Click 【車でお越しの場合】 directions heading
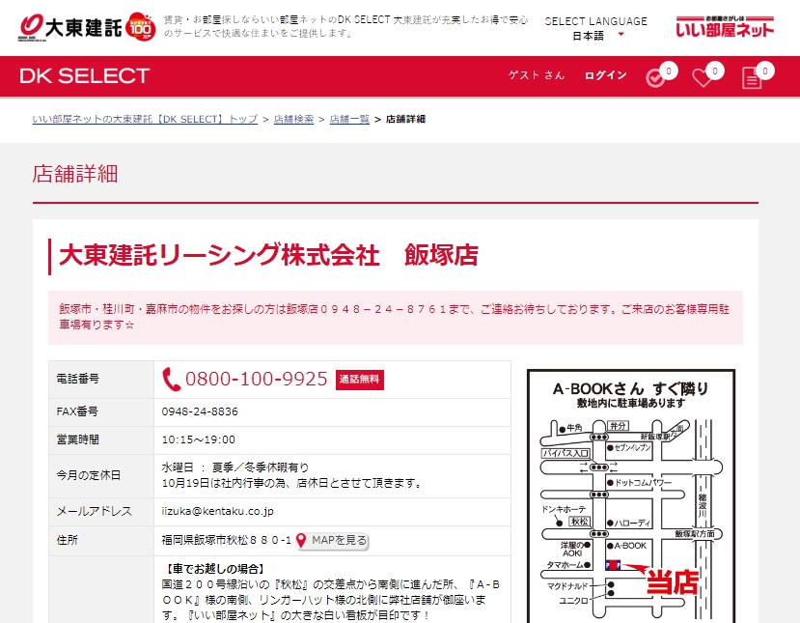800x623 pixels. (x=214, y=569)
